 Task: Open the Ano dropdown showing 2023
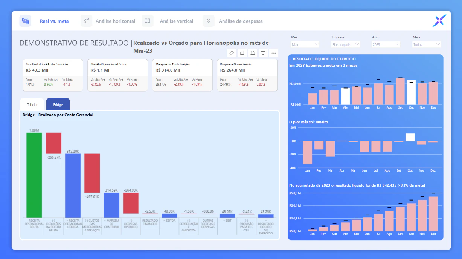[x=386, y=44]
